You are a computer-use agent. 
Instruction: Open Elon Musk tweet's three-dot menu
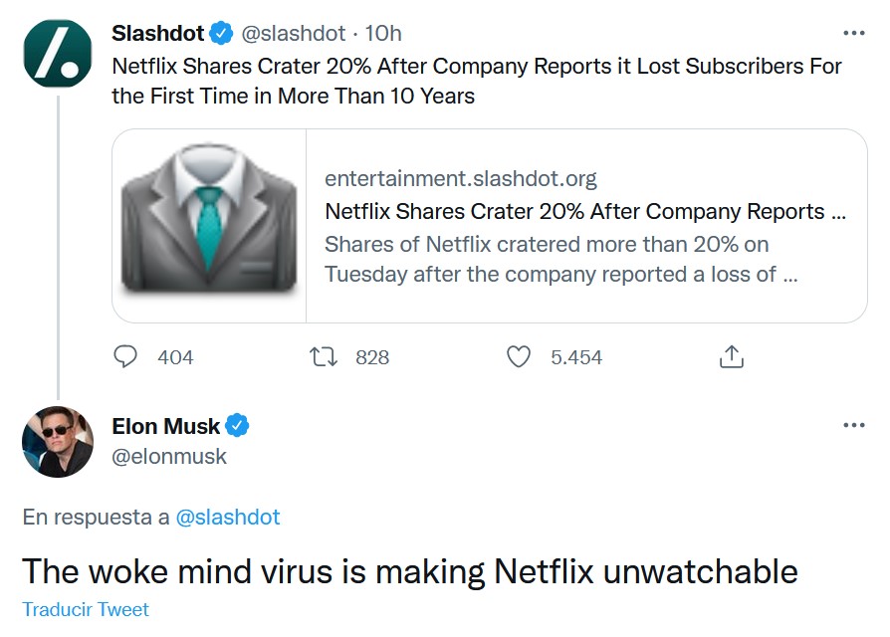pyautogui.click(x=854, y=425)
